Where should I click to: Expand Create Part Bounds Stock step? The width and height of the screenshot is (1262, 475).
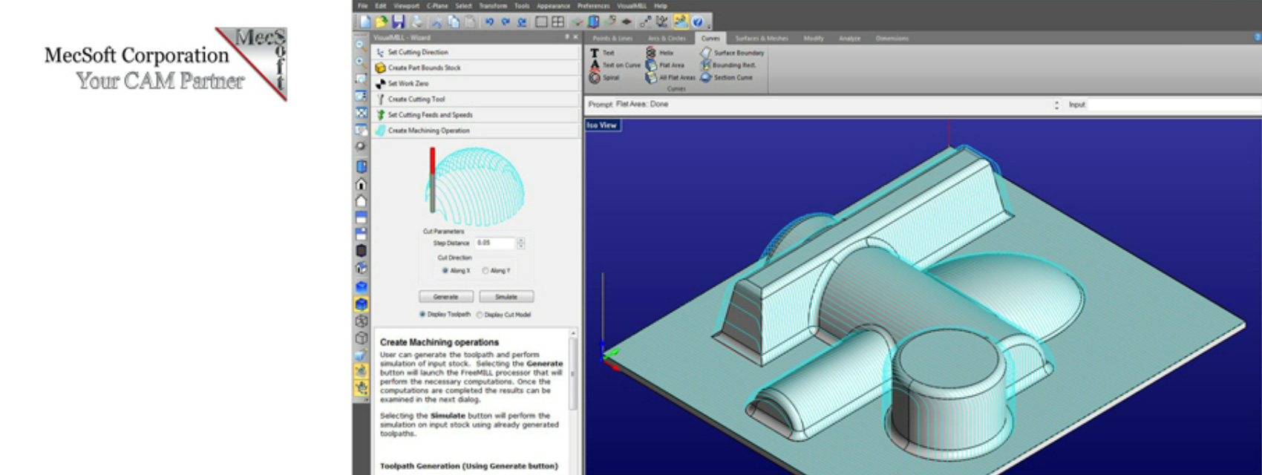pyautogui.click(x=424, y=68)
